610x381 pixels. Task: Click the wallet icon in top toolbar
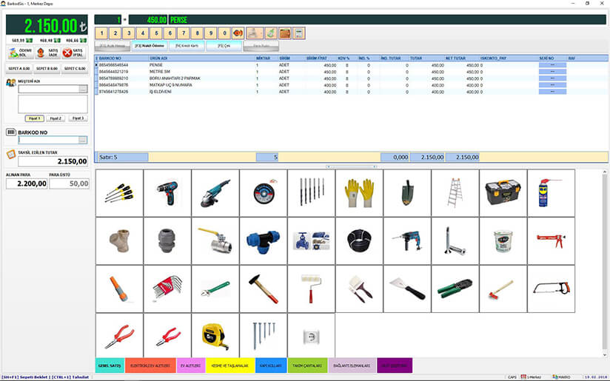click(x=285, y=33)
